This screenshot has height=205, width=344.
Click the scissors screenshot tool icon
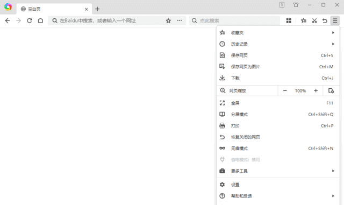click(x=314, y=20)
